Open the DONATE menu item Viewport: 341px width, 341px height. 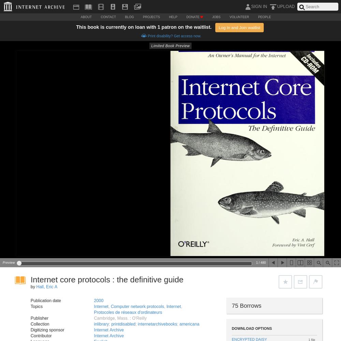click(195, 17)
